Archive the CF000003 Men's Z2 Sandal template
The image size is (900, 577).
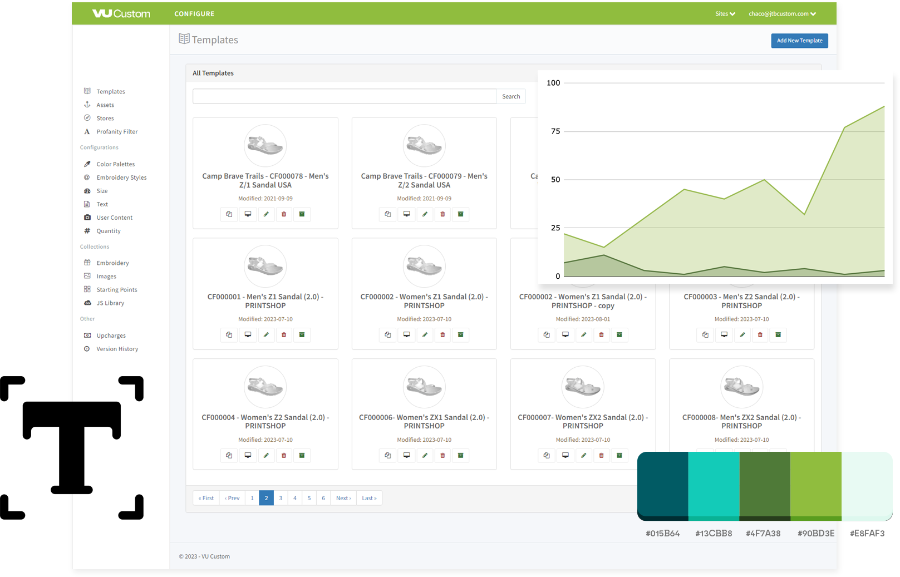click(x=778, y=335)
